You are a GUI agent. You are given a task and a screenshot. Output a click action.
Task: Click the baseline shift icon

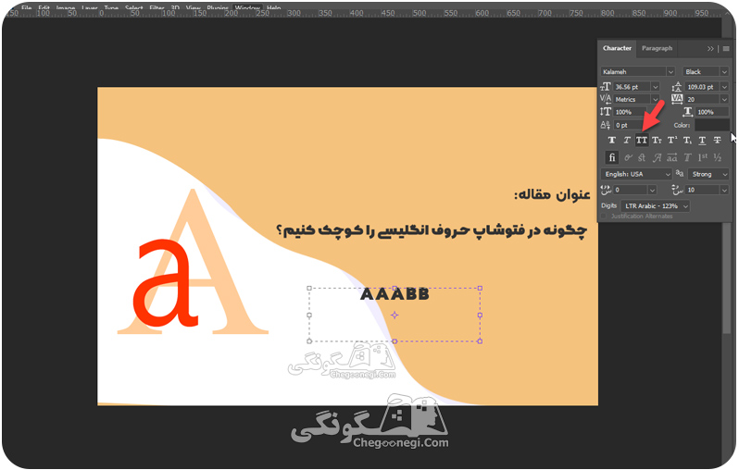[606, 125]
